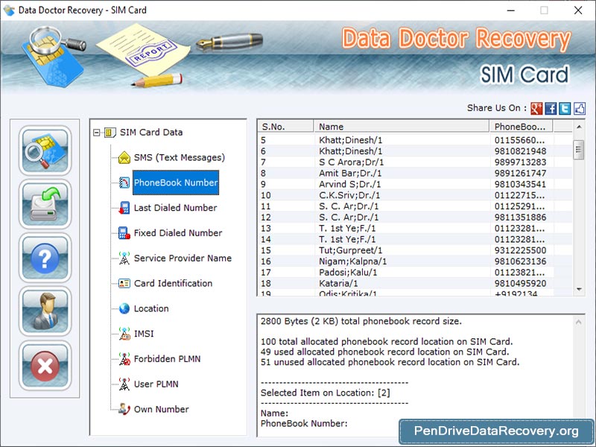Click the red exit icon in sidebar
This screenshot has width=596, height=447.
tap(45, 366)
